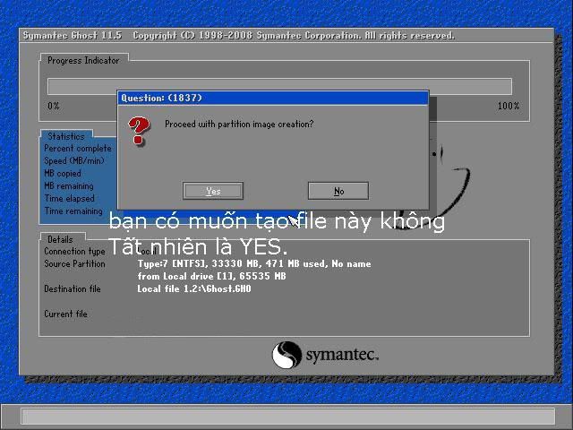573x430 pixels.
Task: Click the 0% progress label
Action: click(54, 106)
